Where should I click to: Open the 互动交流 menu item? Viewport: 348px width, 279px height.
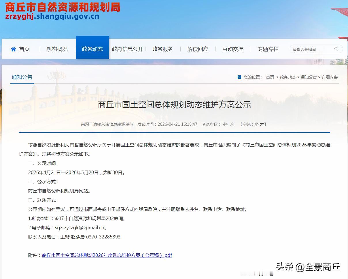[233, 49]
